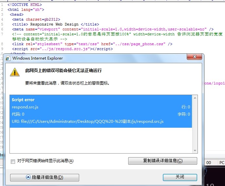Click the Internet Explorer icon in dialog title

pos(8,59)
